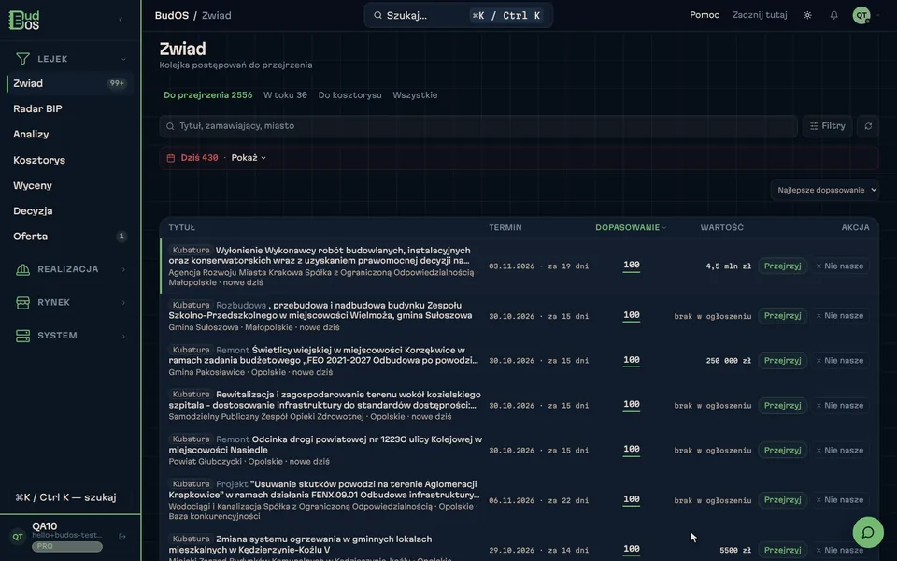Viewport: 897px width, 561px height.
Task: Open the Filtry filter button
Action: pos(827,126)
